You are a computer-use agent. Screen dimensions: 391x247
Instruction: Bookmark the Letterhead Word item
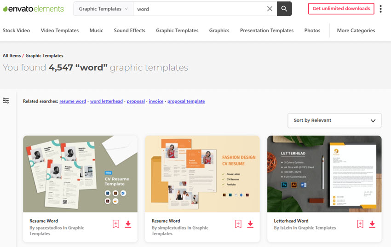pyautogui.click(x=360, y=224)
